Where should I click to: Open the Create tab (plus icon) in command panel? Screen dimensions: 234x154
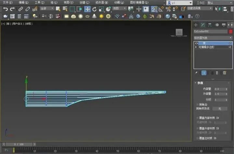tap(196, 25)
